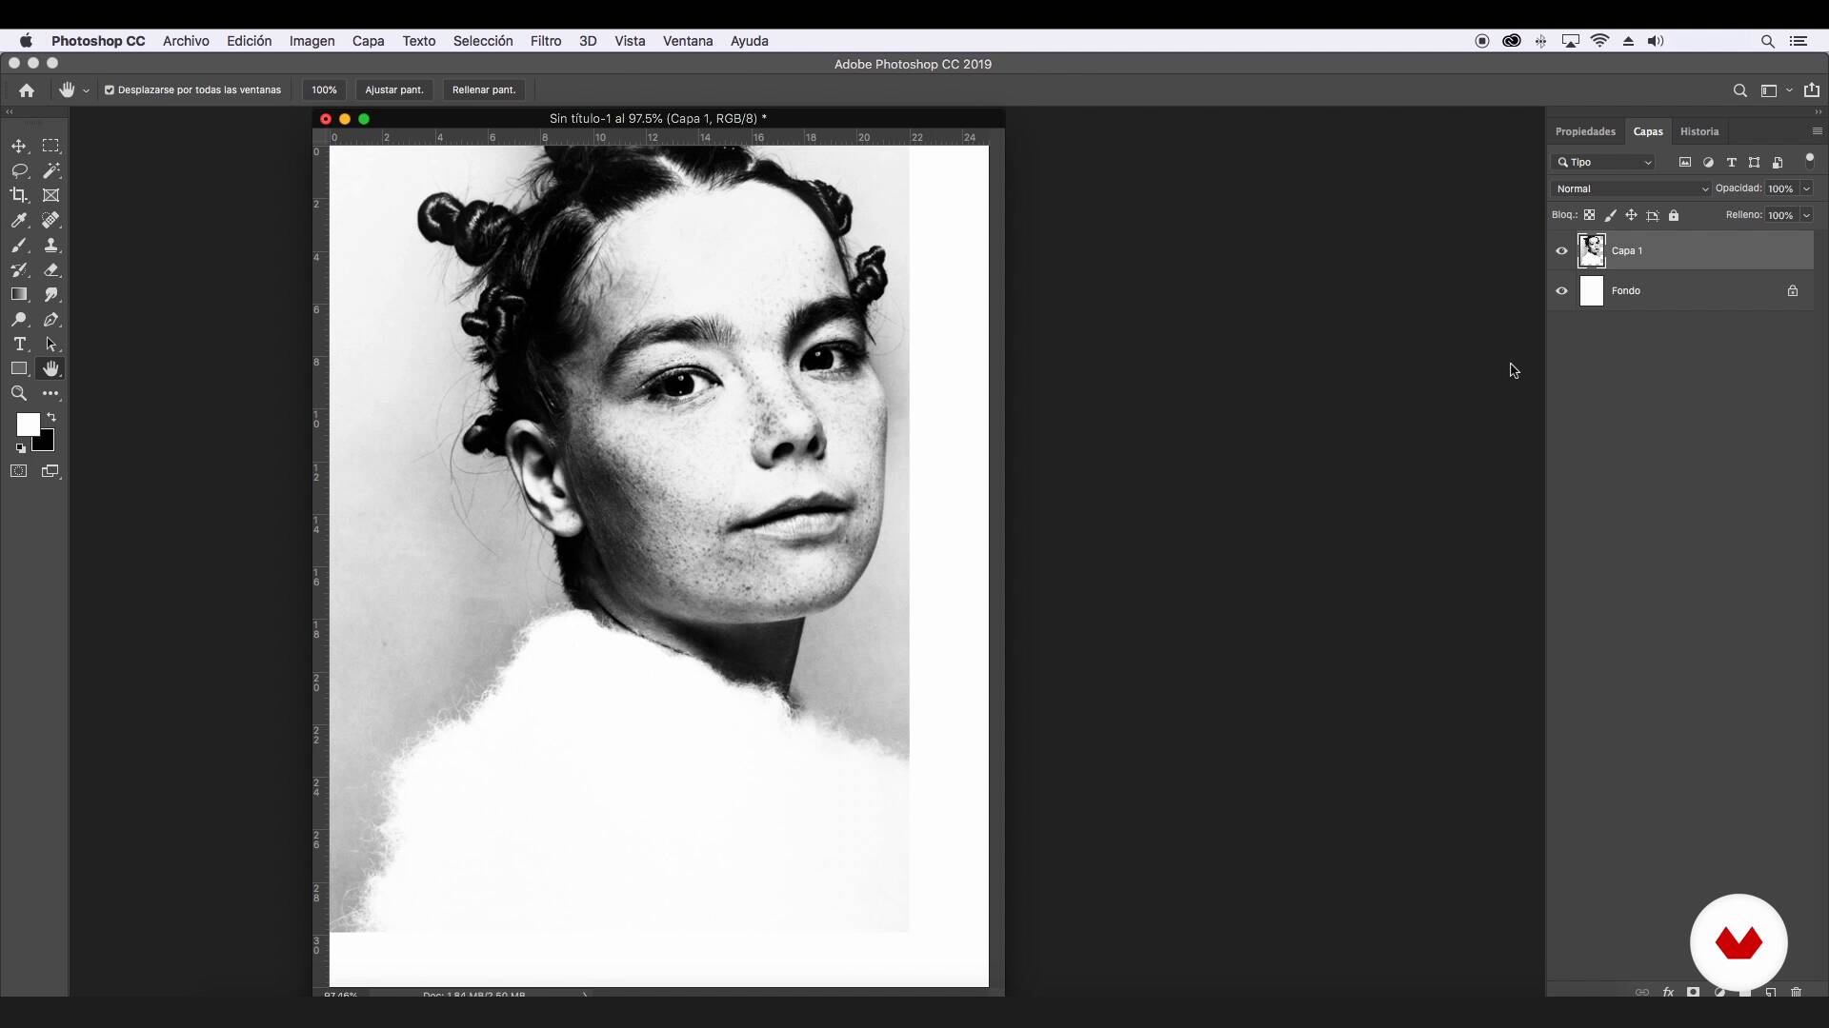Select the Zoom tool in toolbar
This screenshot has width=1829, height=1028.
(19, 393)
